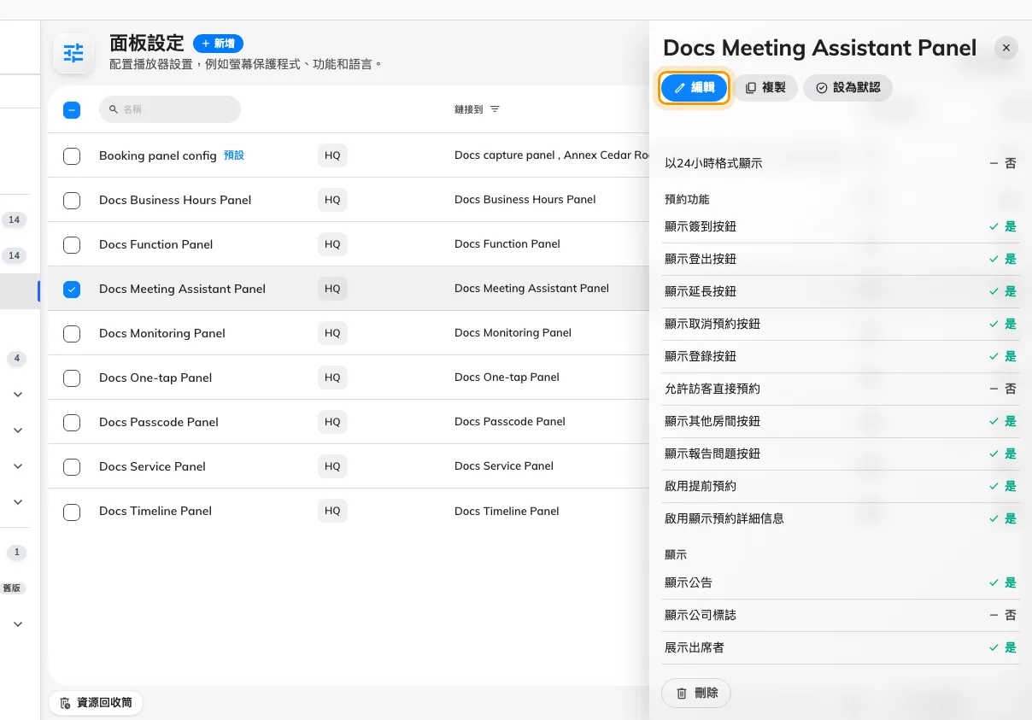
Task: Open the 資源回收筒 recycle bin
Action: [96, 703]
